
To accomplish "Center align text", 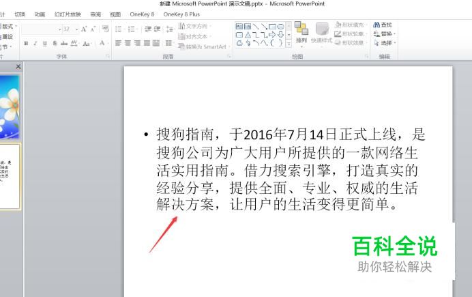I will (x=128, y=44).
